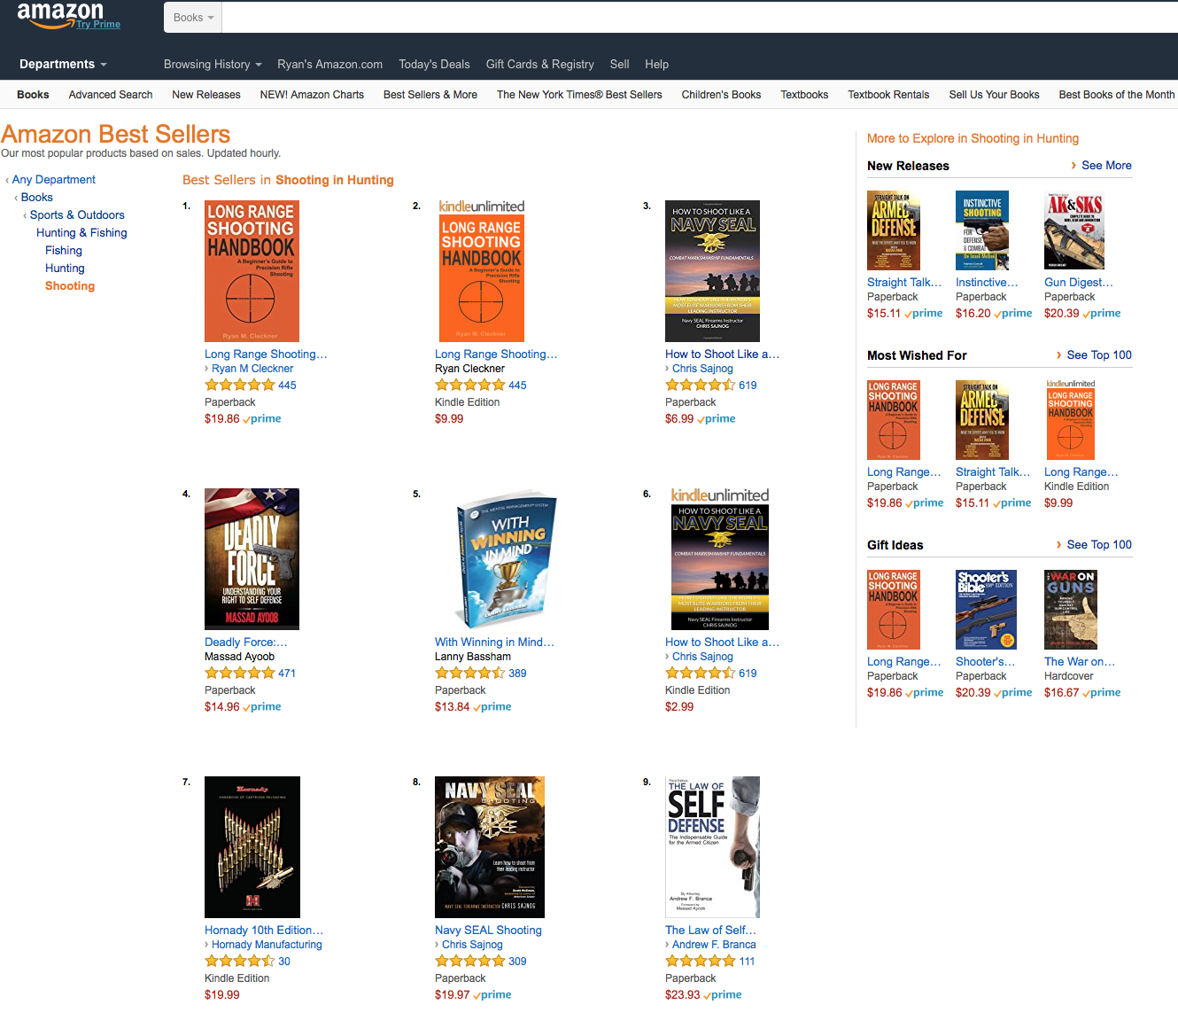Open Instinctive Shooting cover in New Releases
The width and height of the screenshot is (1178, 1036).
click(x=982, y=230)
